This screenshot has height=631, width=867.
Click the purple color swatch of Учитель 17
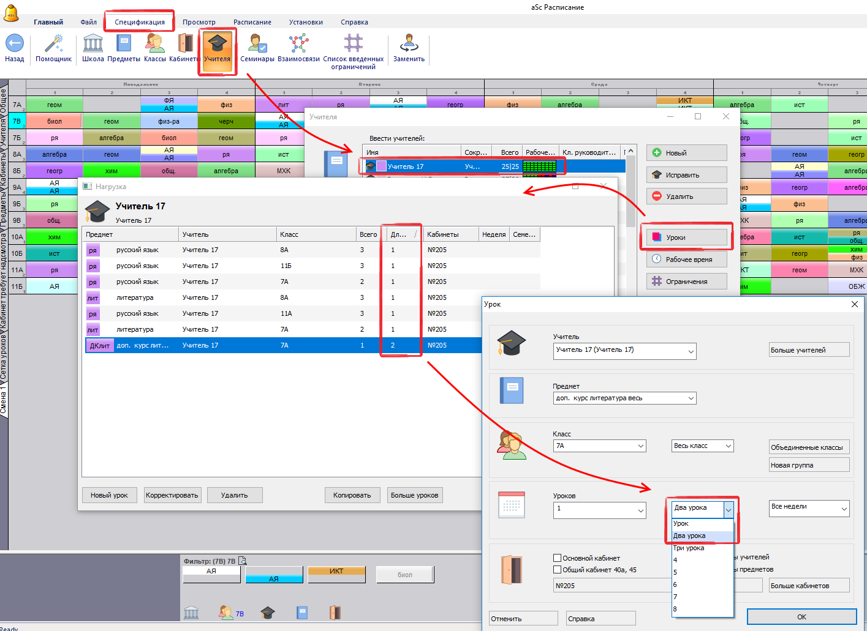[x=381, y=166]
